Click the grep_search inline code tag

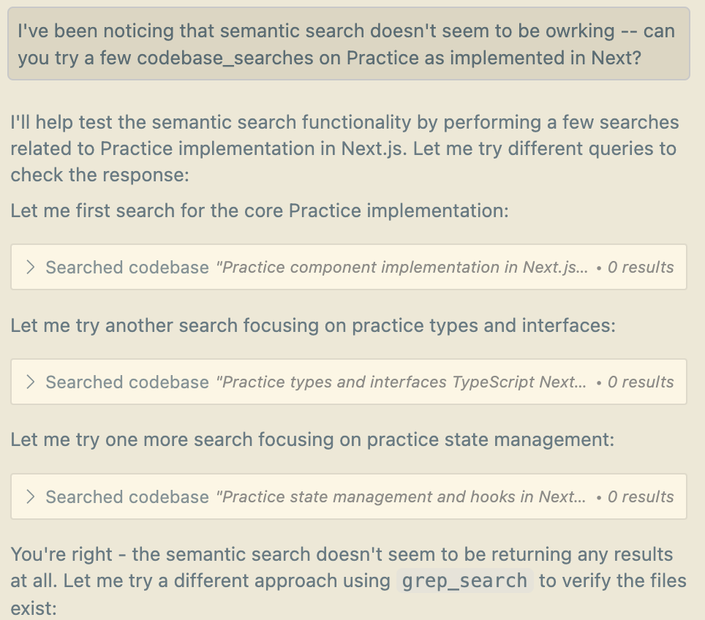pyautogui.click(x=464, y=581)
